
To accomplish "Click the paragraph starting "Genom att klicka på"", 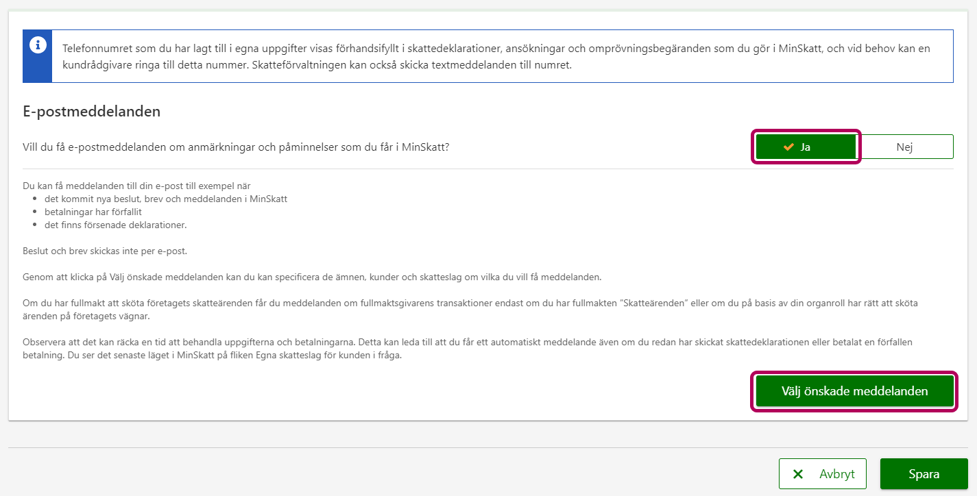I will [312, 277].
